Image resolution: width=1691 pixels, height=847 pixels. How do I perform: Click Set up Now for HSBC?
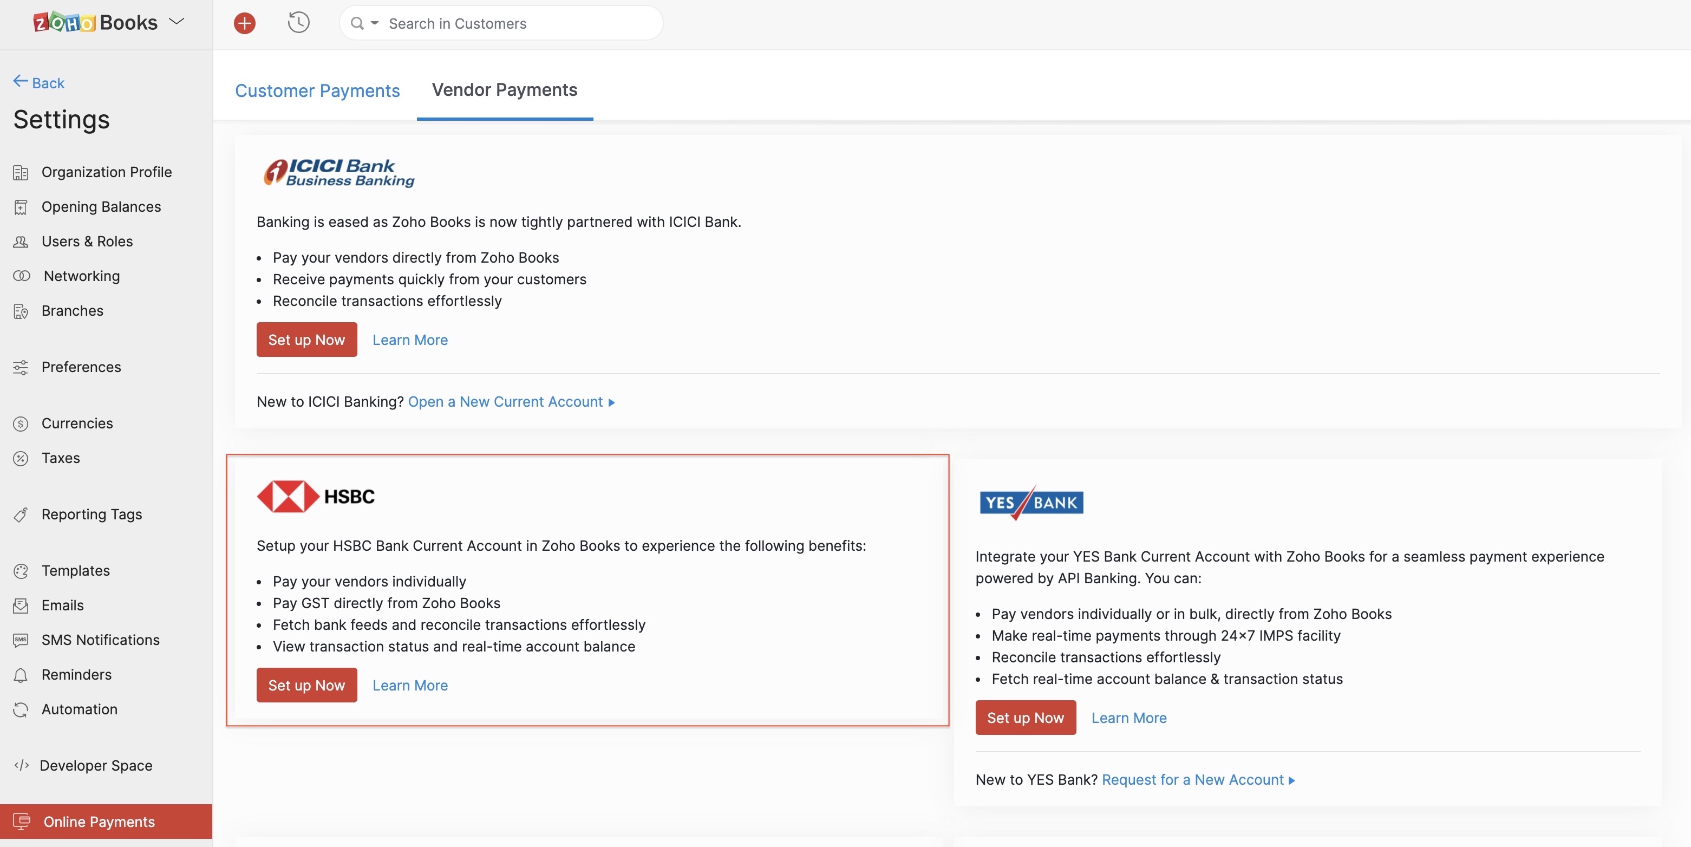click(306, 686)
